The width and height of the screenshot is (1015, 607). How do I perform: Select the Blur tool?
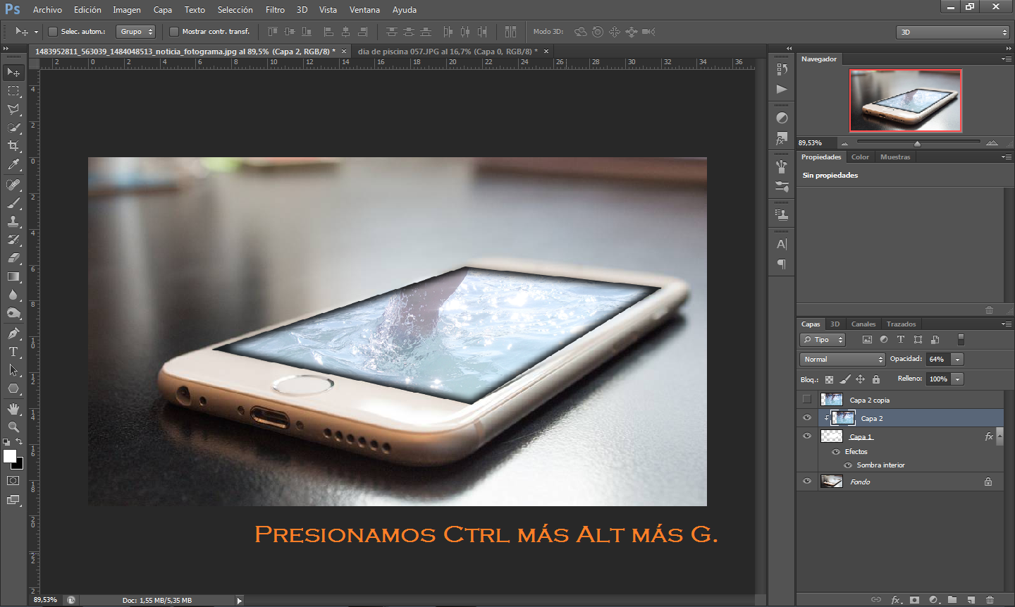pyautogui.click(x=13, y=295)
